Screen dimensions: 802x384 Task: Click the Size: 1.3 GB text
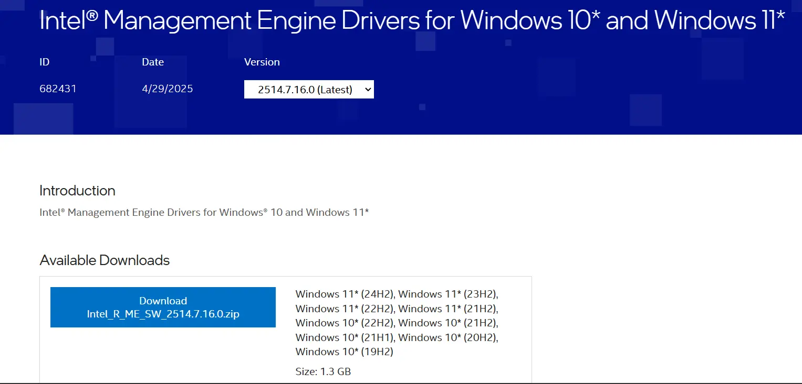[x=324, y=371]
